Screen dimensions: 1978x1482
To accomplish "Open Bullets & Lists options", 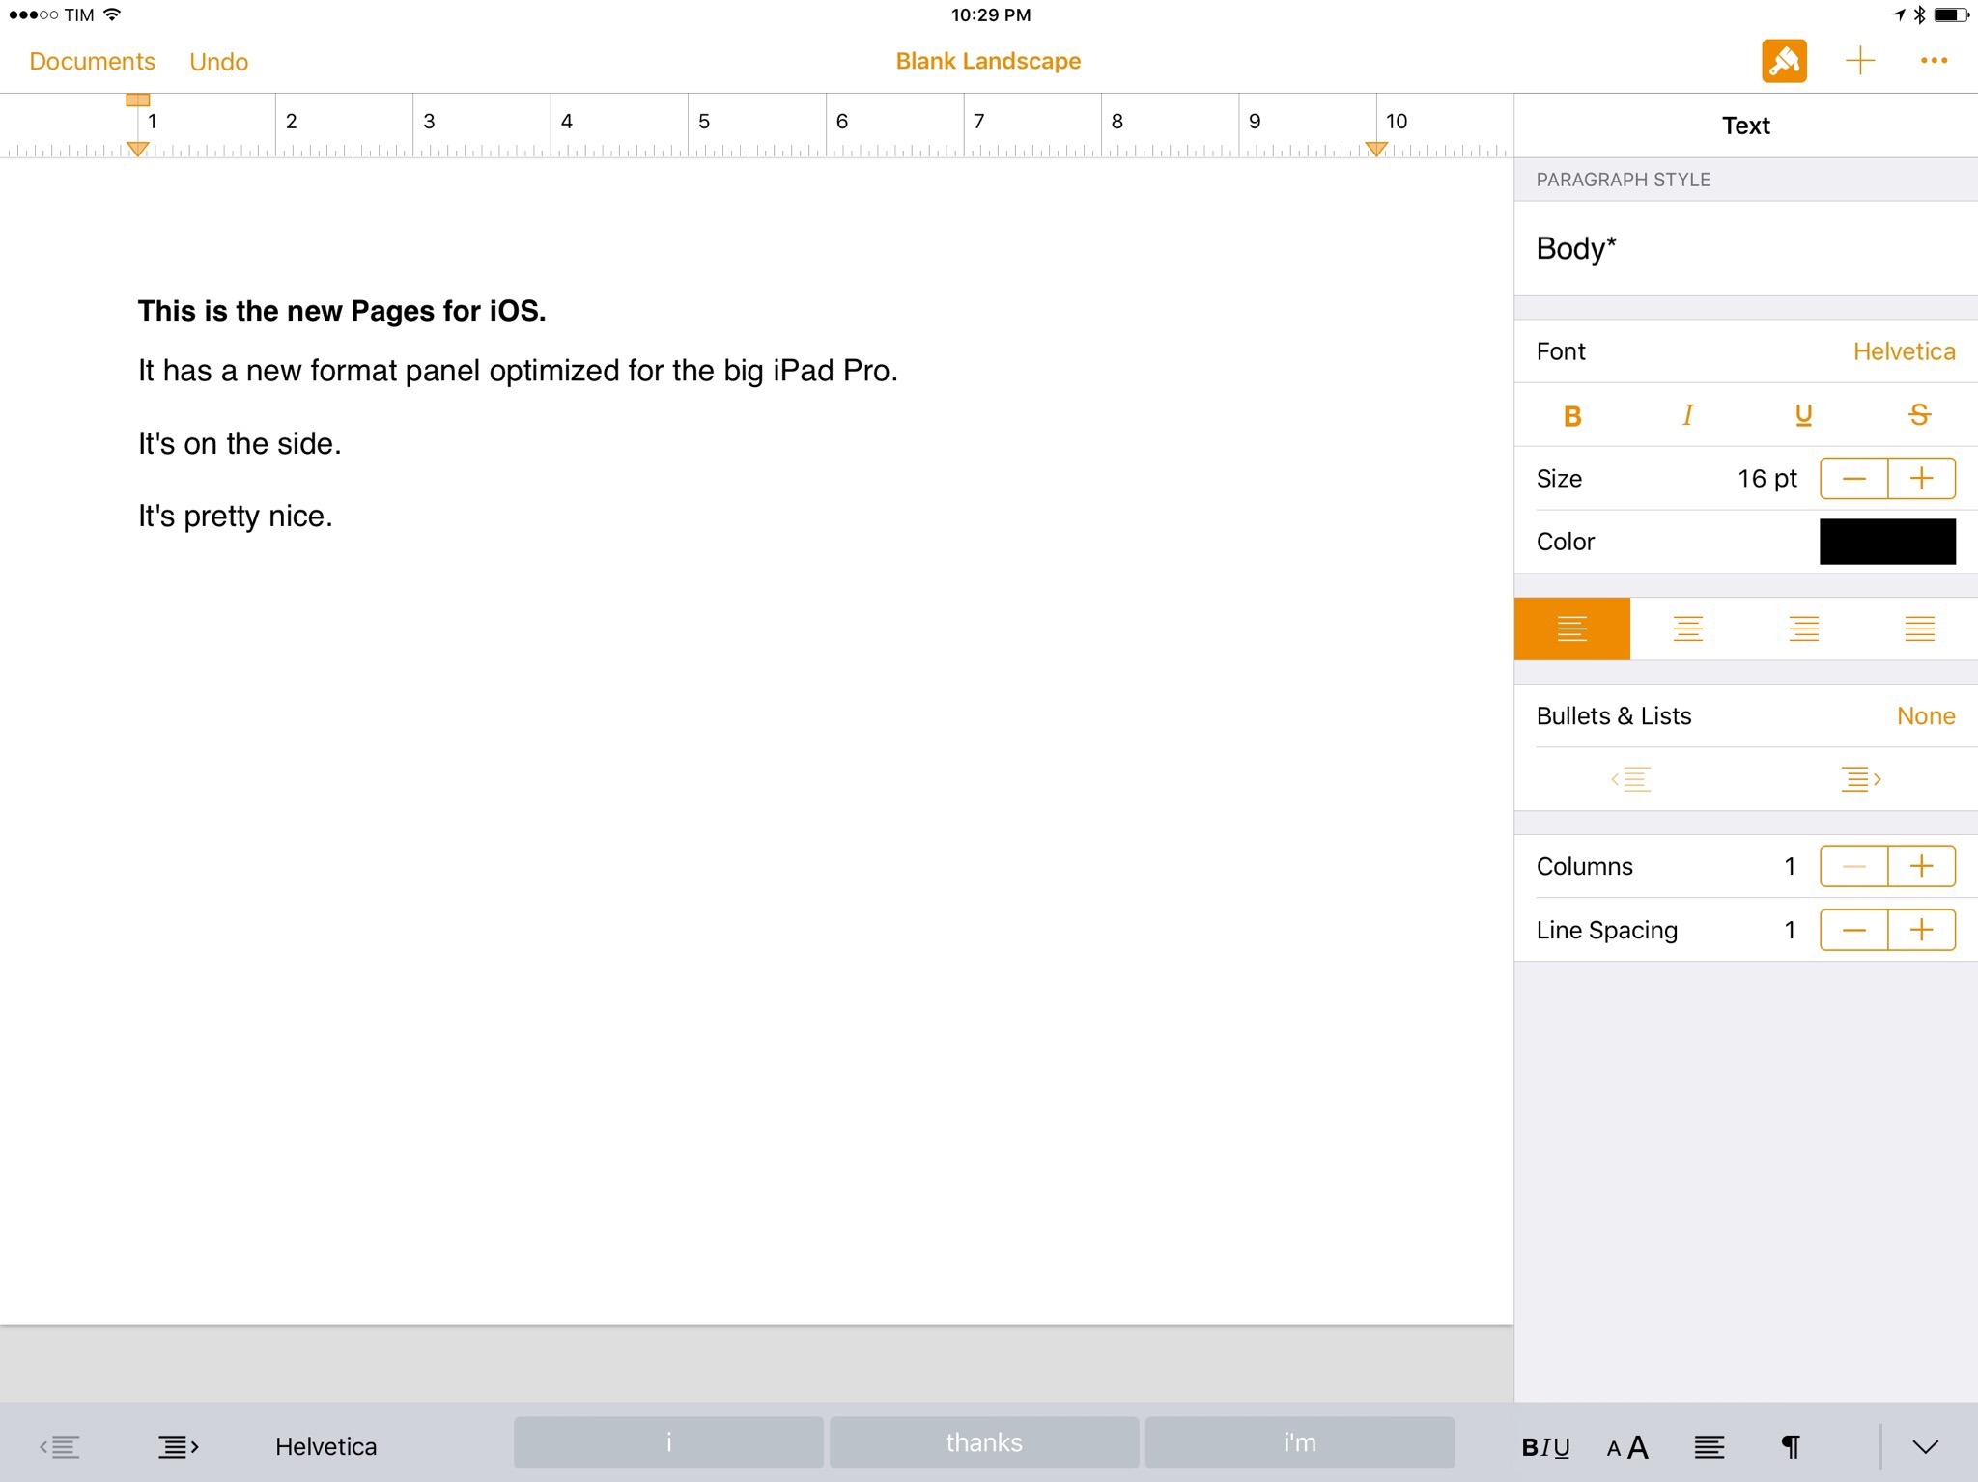I will (1746, 716).
